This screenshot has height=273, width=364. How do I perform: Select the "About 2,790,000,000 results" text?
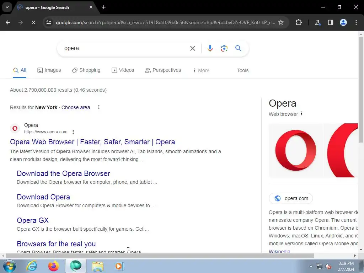pyautogui.click(x=41, y=90)
